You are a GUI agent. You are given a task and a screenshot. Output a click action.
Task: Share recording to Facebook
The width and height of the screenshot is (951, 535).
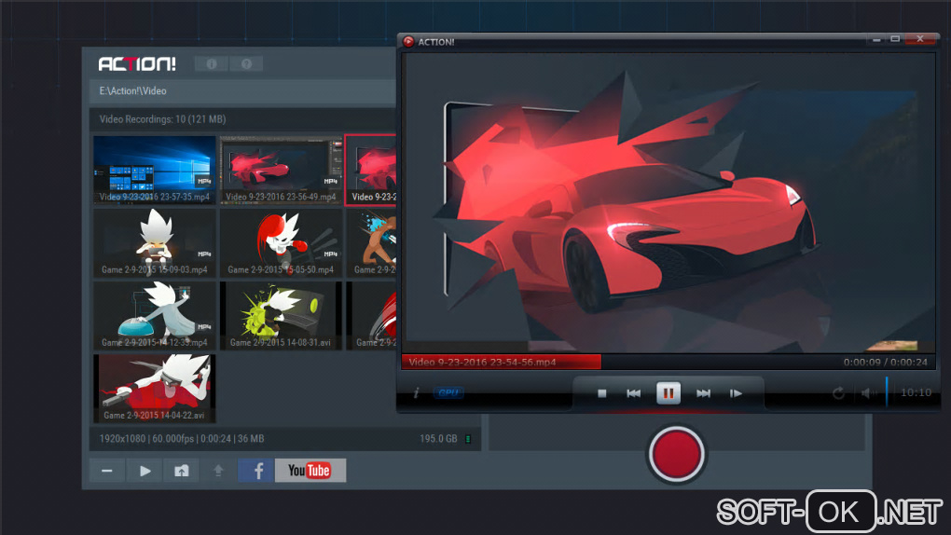pos(256,471)
